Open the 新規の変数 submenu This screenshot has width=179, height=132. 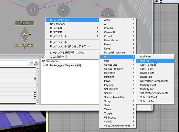[72, 32]
